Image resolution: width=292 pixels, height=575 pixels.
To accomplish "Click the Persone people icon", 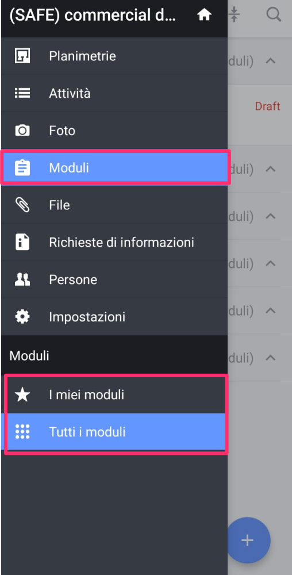I will (22, 279).
